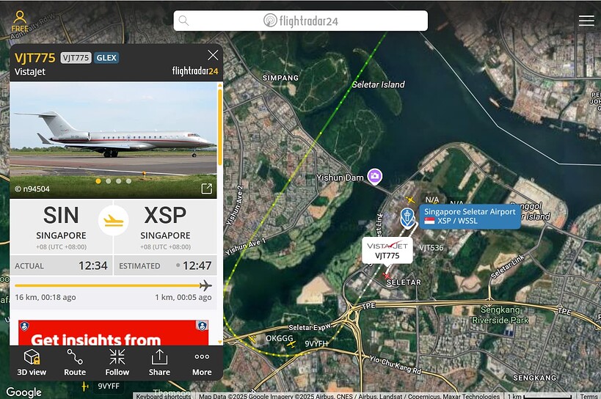The width and height of the screenshot is (601, 399).
Task: Click the Bombardier Global Express photo
Action: (x=113, y=140)
